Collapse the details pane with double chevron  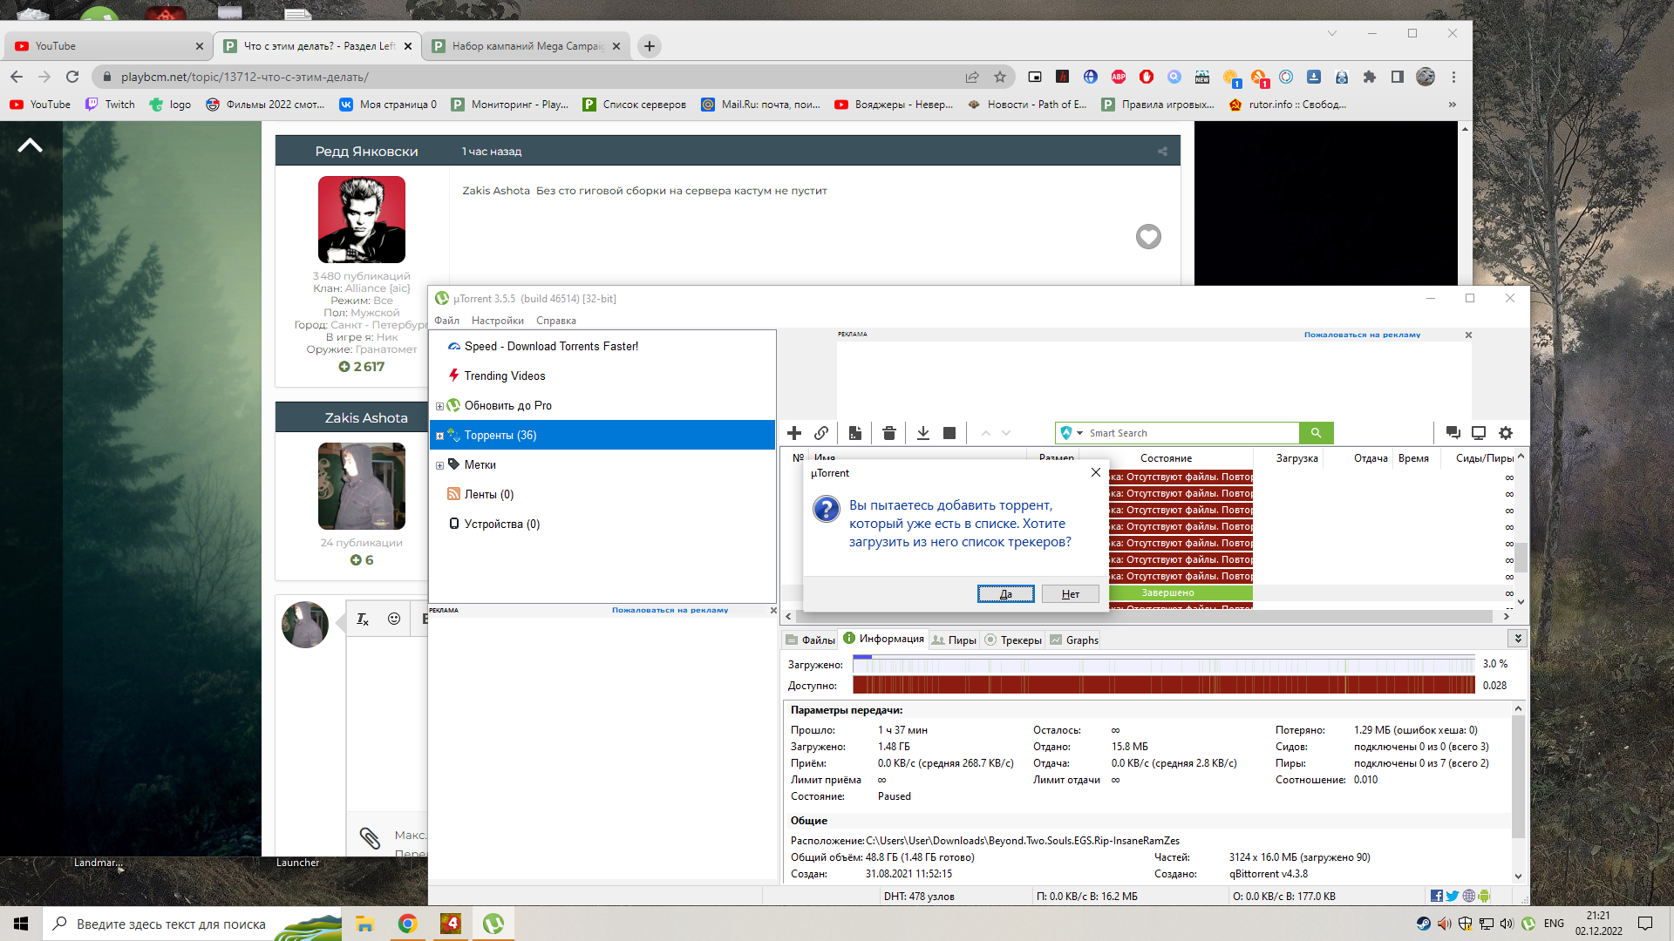(x=1518, y=639)
